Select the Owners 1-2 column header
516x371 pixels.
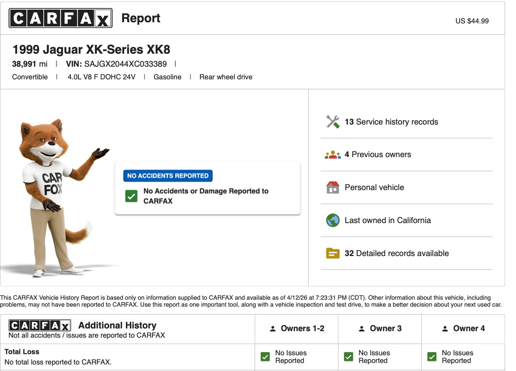point(296,329)
